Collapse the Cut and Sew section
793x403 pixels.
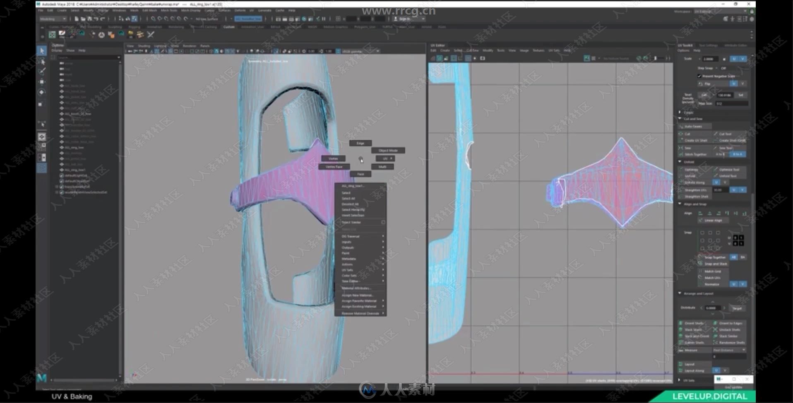tap(680, 119)
